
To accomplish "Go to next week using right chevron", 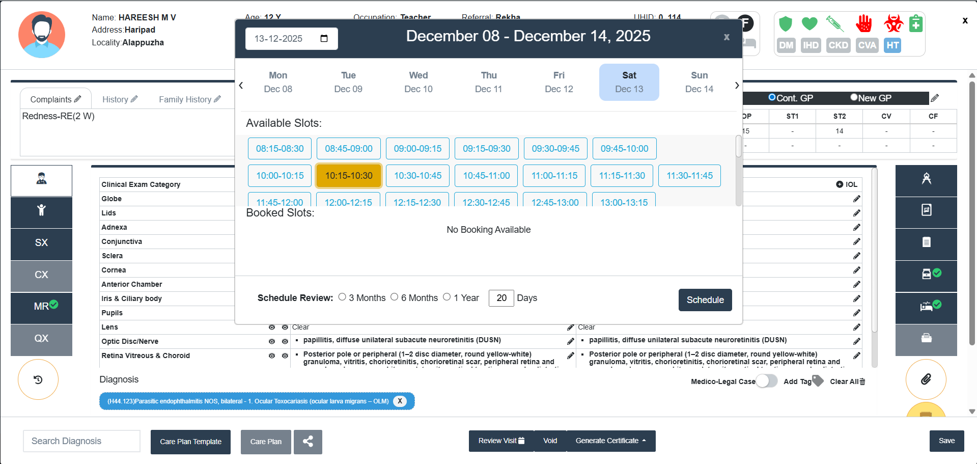I will [x=736, y=86].
